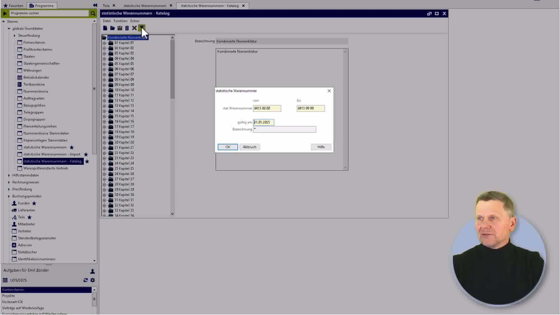Select 33 Kapitel 33 folder
560x315 pixels.
[124, 211]
